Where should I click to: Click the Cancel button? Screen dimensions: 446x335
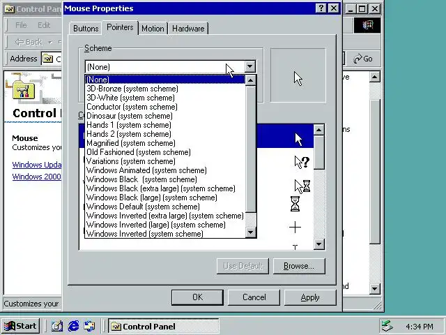point(254,297)
